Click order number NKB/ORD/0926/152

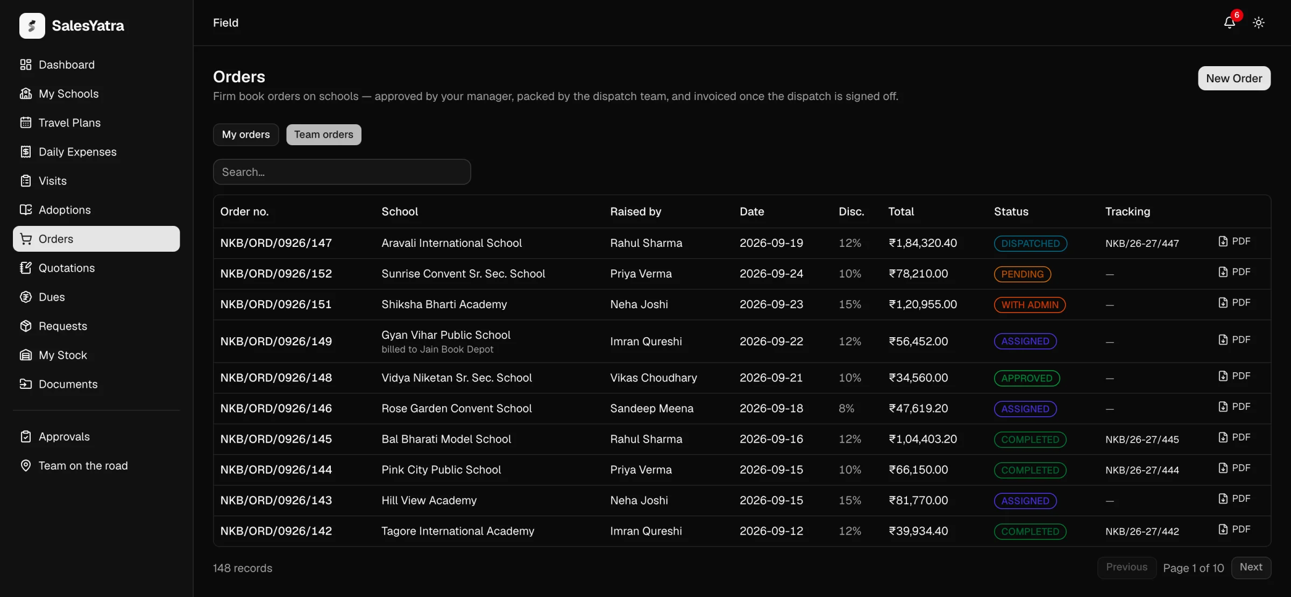(276, 274)
